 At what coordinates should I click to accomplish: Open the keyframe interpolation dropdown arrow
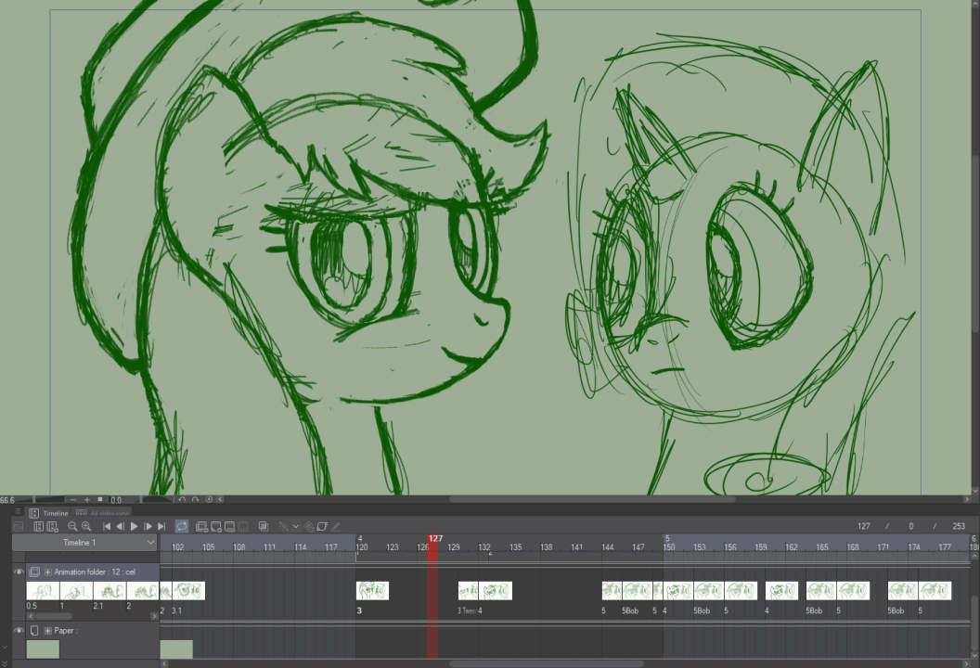pos(296,527)
